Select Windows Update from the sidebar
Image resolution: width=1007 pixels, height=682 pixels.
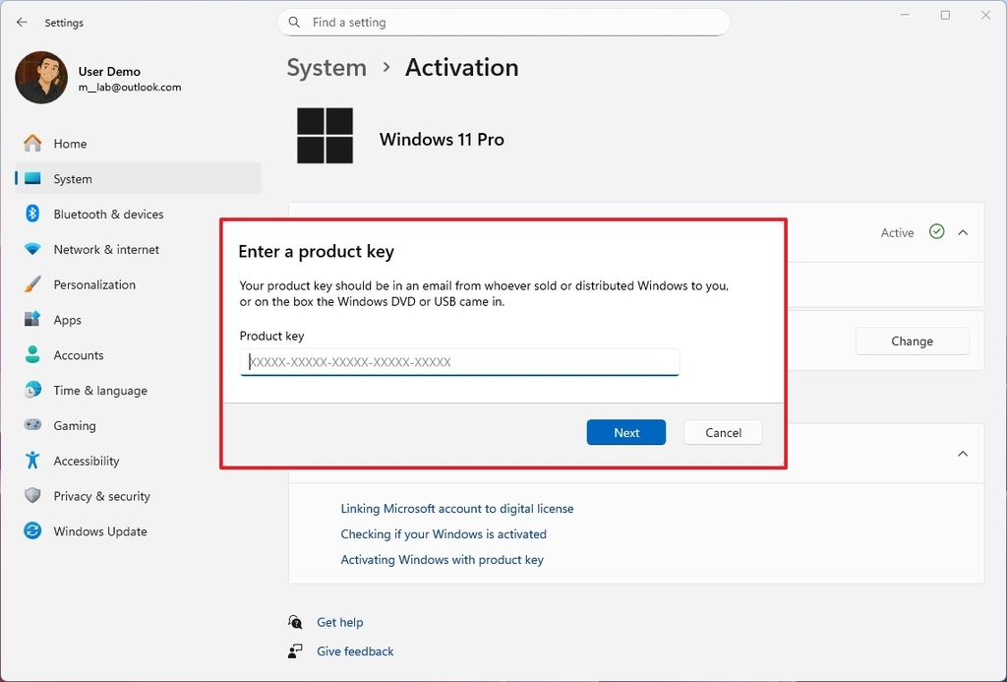(98, 531)
